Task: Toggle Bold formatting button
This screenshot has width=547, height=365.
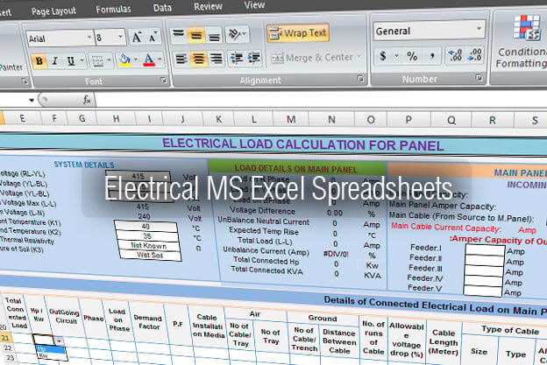Action: [x=39, y=61]
